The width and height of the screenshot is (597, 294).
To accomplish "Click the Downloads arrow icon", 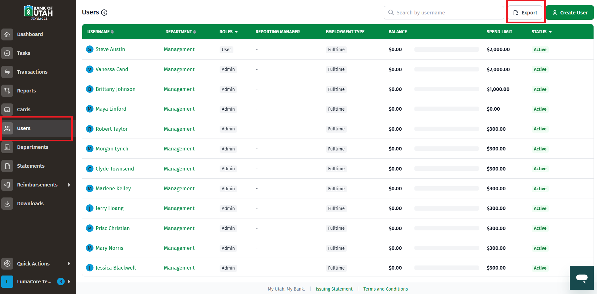I will pos(7,204).
